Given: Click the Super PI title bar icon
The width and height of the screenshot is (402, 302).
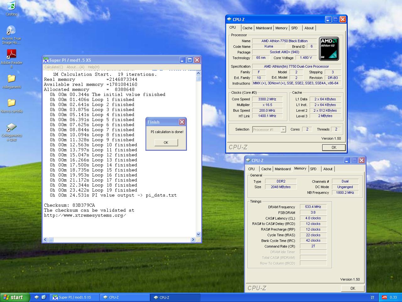Looking at the screenshot, I should (x=46, y=60).
